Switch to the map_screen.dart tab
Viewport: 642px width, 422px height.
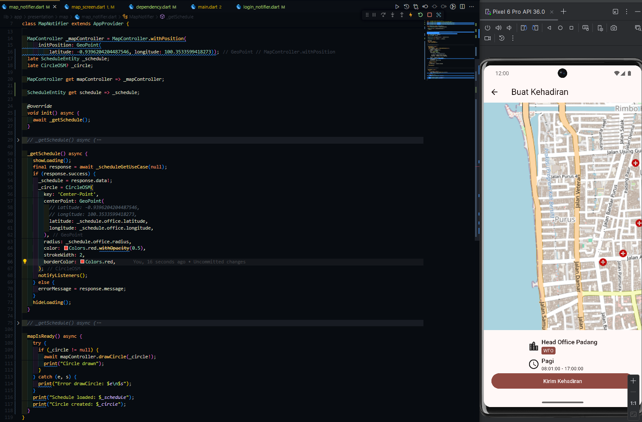pyautogui.click(x=88, y=7)
